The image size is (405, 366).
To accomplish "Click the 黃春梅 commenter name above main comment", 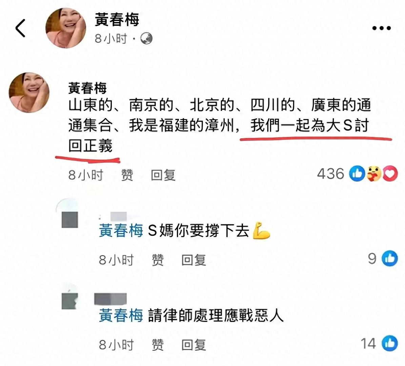I will coord(87,88).
